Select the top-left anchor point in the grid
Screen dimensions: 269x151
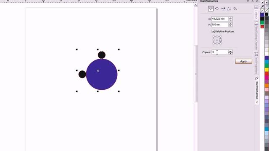coord(214,36)
